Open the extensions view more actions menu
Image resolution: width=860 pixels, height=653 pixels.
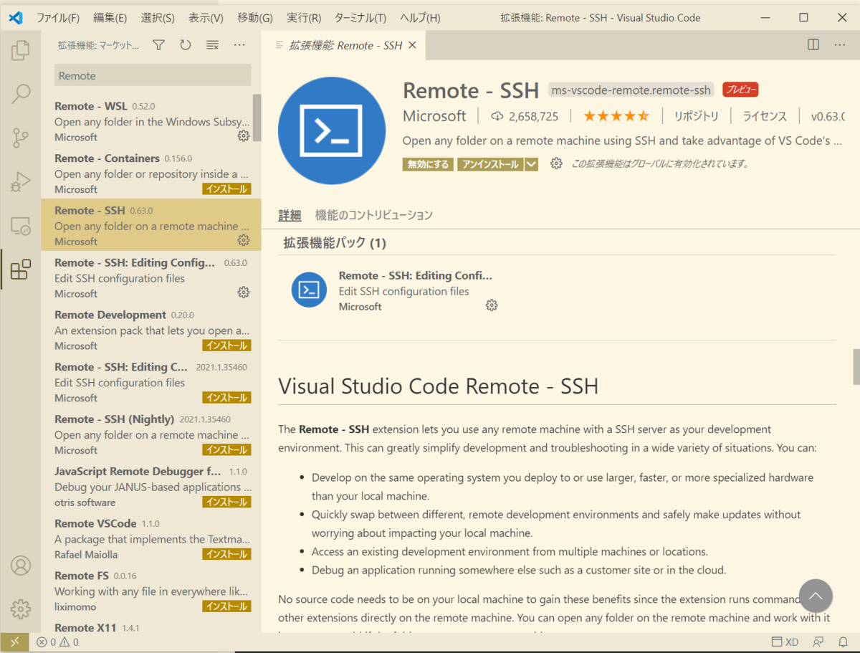pos(239,44)
